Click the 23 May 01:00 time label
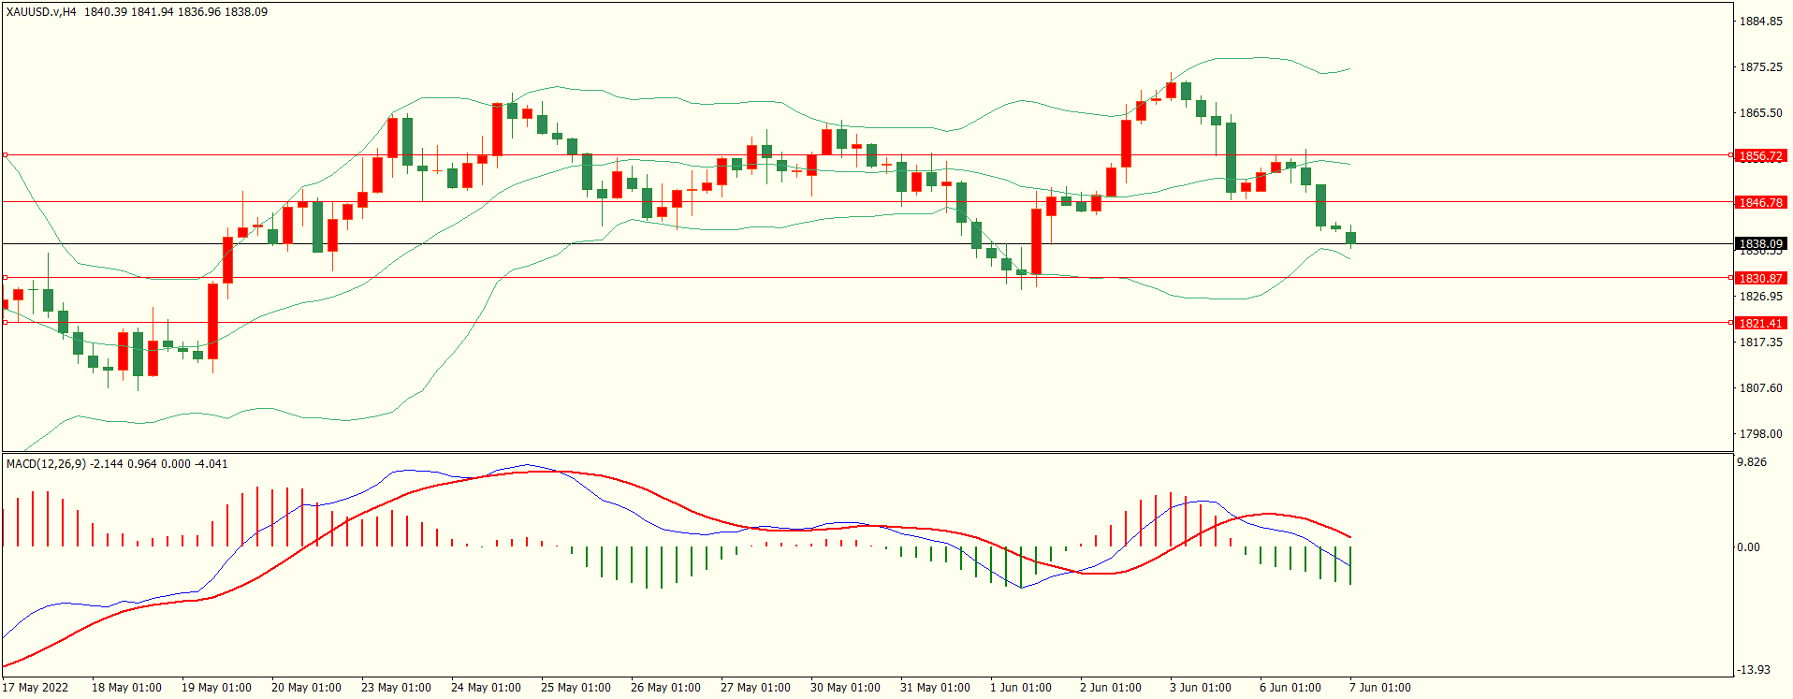The width and height of the screenshot is (1793, 699). [396, 688]
